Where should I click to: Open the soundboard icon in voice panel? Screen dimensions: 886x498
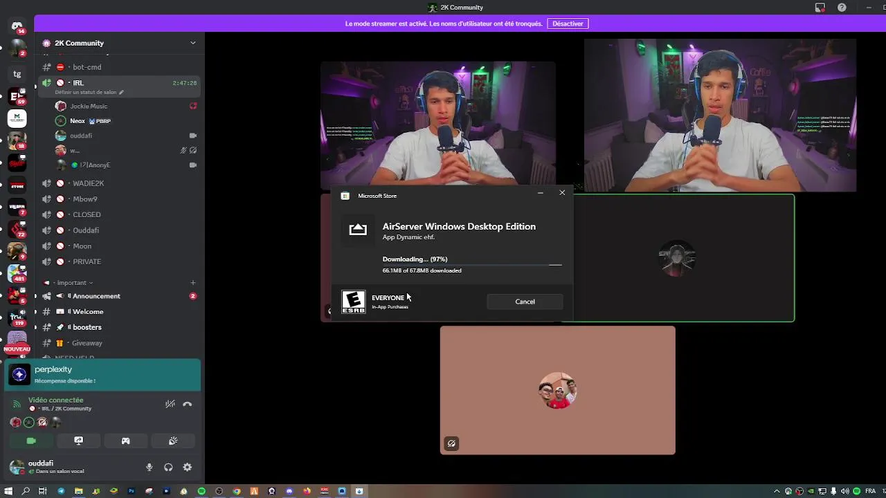(x=173, y=441)
